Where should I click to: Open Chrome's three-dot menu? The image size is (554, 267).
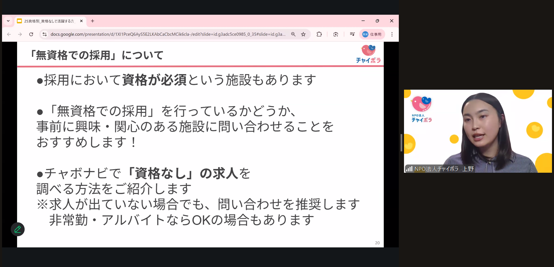point(392,34)
